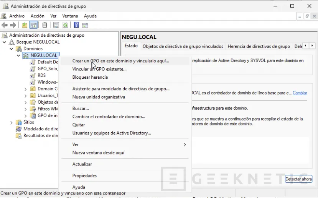Click the Detectar ahora button
Screen dimensions: 318x198
click(298, 179)
